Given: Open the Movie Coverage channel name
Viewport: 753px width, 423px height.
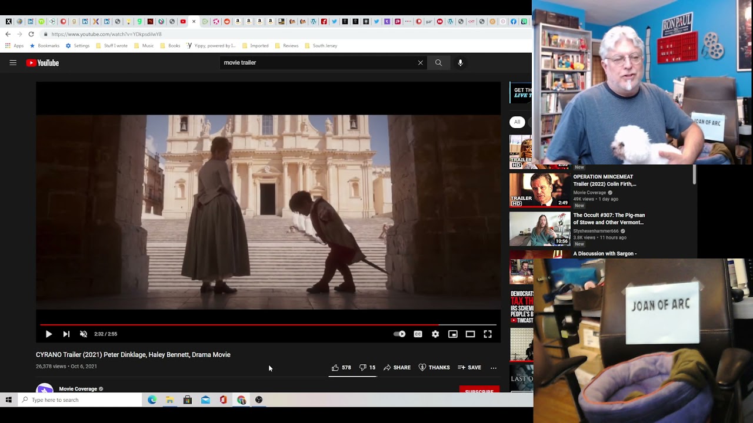Looking at the screenshot, I should [78, 389].
